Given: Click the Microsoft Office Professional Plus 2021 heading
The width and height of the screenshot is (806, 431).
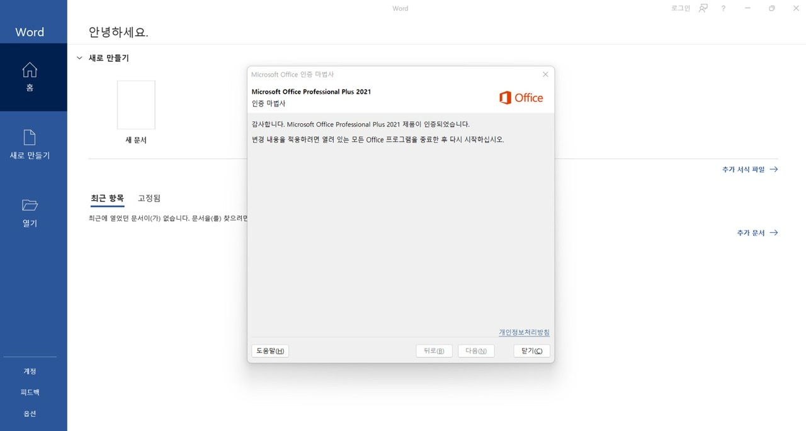Looking at the screenshot, I should pyautogui.click(x=311, y=92).
